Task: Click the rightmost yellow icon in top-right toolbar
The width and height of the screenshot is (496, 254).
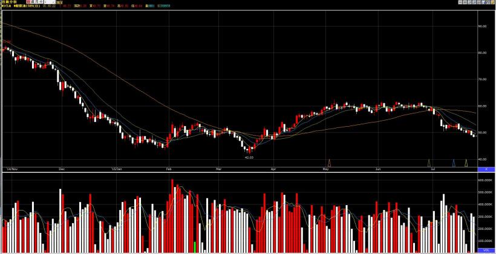Action: (491, 2)
